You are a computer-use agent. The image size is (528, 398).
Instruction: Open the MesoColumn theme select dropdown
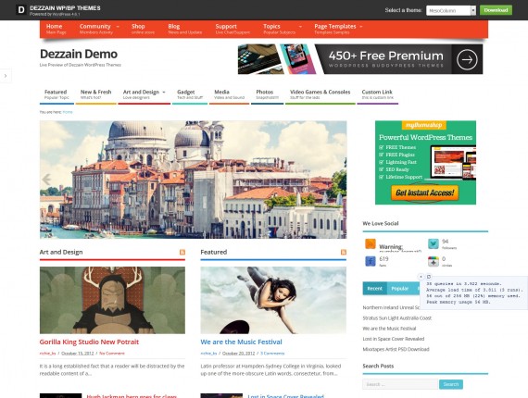[451, 10]
